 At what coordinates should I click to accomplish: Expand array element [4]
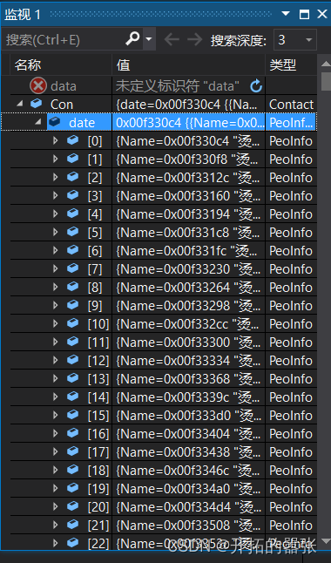(x=55, y=214)
